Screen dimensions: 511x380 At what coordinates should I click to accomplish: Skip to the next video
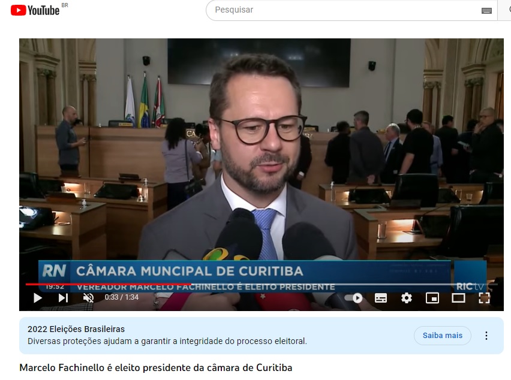[x=63, y=298]
